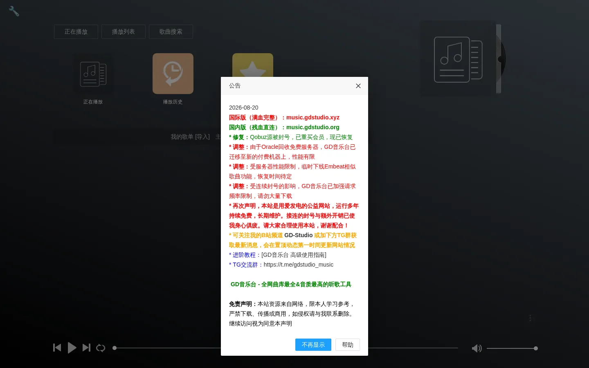Screen dimensions: 589x368
Task: Click the 不再显示 button
Action: click(313, 345)
